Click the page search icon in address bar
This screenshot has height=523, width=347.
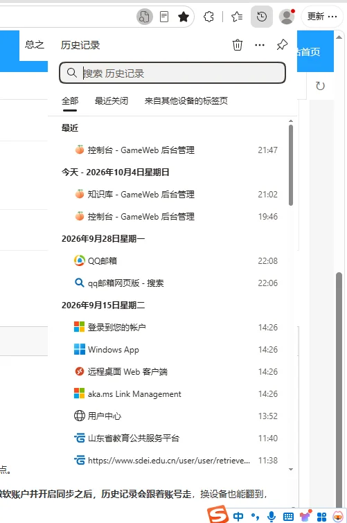tap(145, 17)
